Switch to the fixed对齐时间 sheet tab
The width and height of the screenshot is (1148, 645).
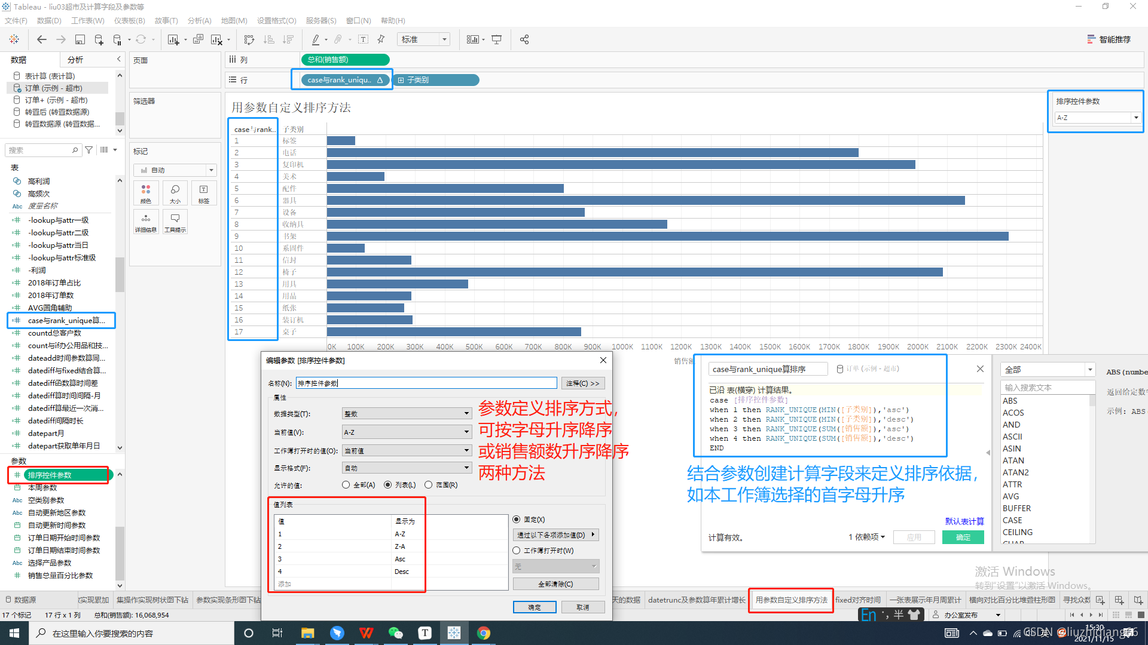[857, 600]
